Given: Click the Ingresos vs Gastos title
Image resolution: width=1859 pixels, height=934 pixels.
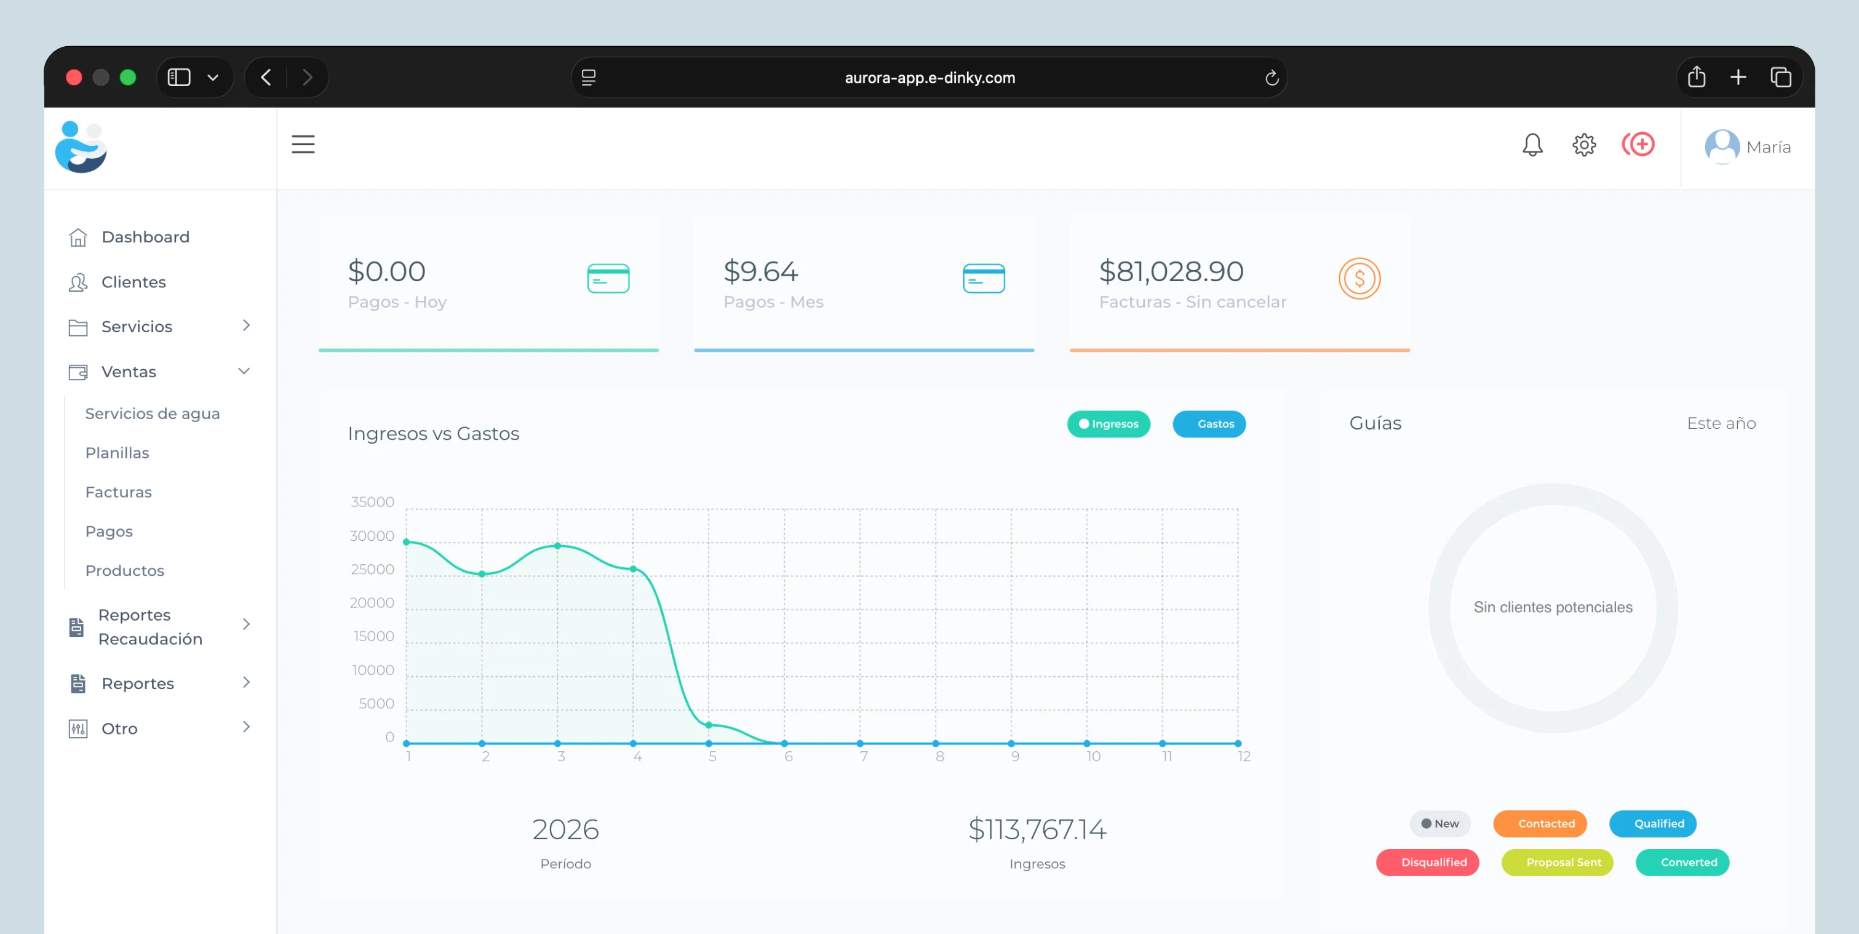Looking at the screenshot, I should pyautogui.click(x=433, y=434).
